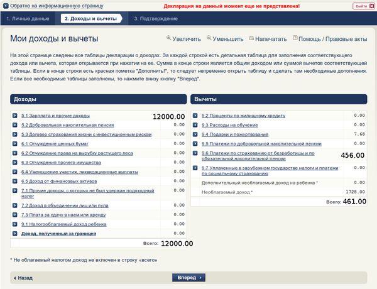Select the 2. Доходы и вычеты tab

91,18
